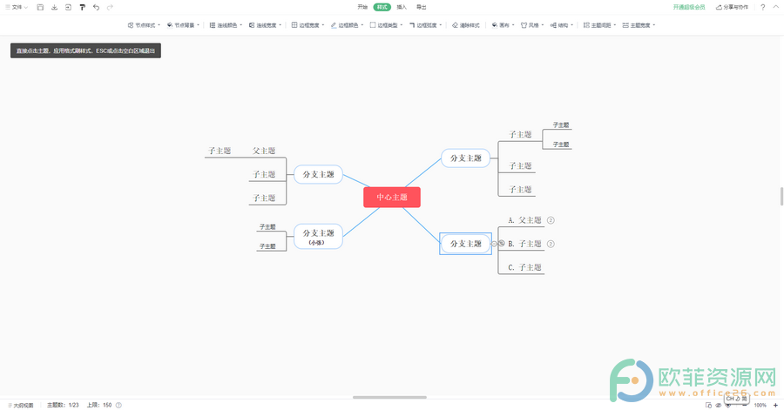784x410 pixels.
Task: Click the B. 子主题 node
Action: click(x=524, y=244)
